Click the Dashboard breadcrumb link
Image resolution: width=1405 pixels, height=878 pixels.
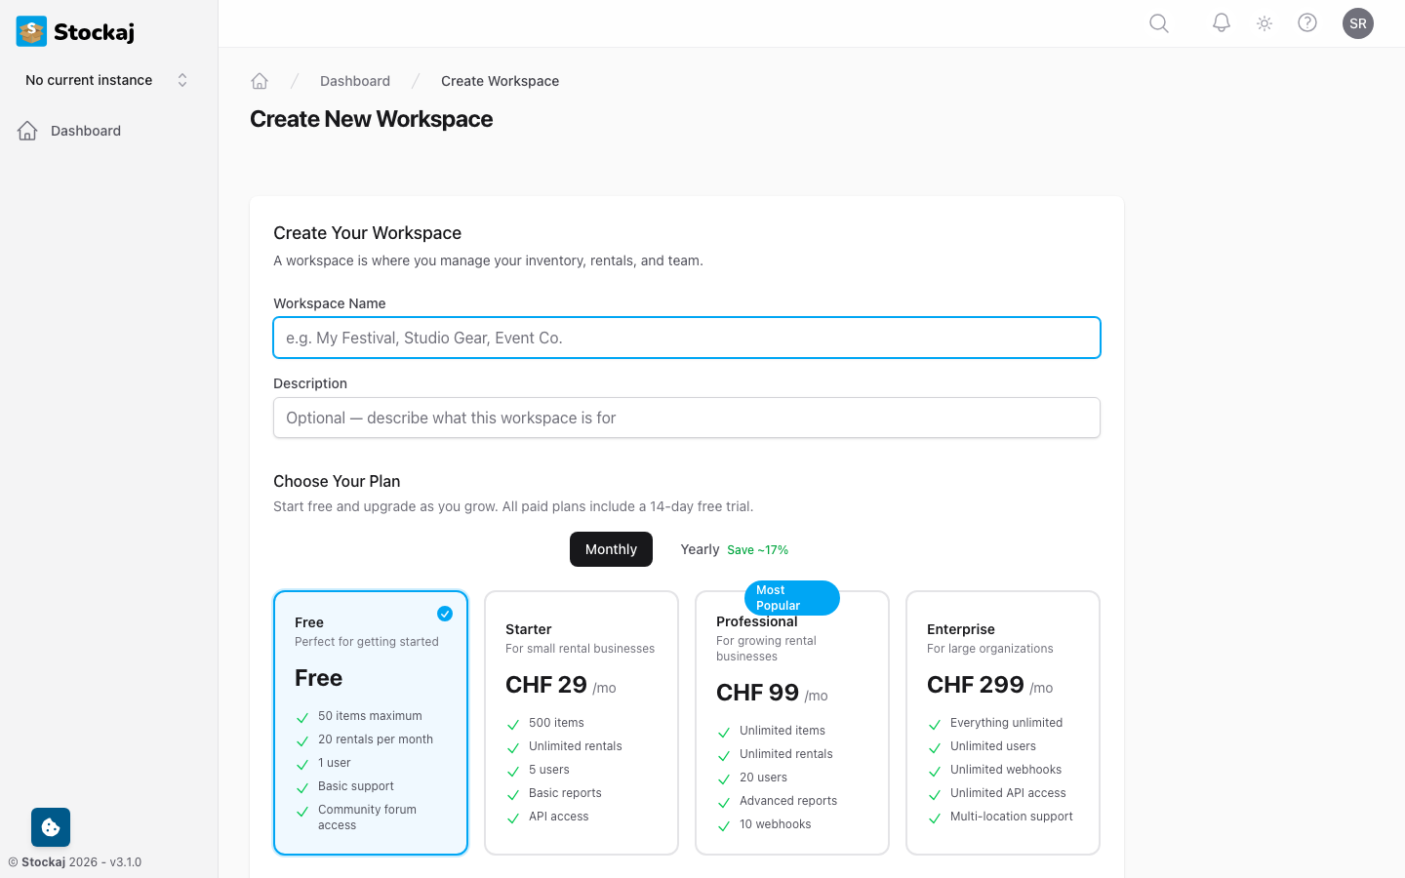coord(355,81)
